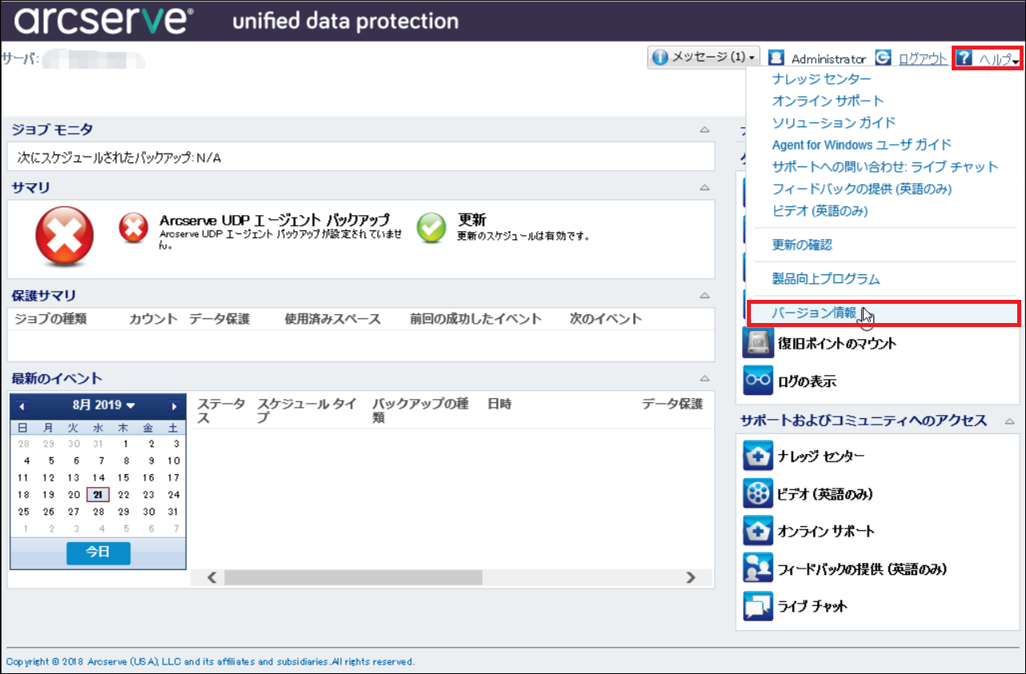Collapse the 保護サマリ panel
Image resolution: width=1026 pixels, height=674 pixels.
(705, 295)
